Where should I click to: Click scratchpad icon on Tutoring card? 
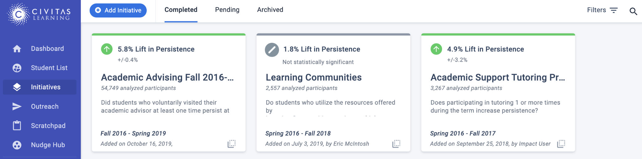click(561, 144)
